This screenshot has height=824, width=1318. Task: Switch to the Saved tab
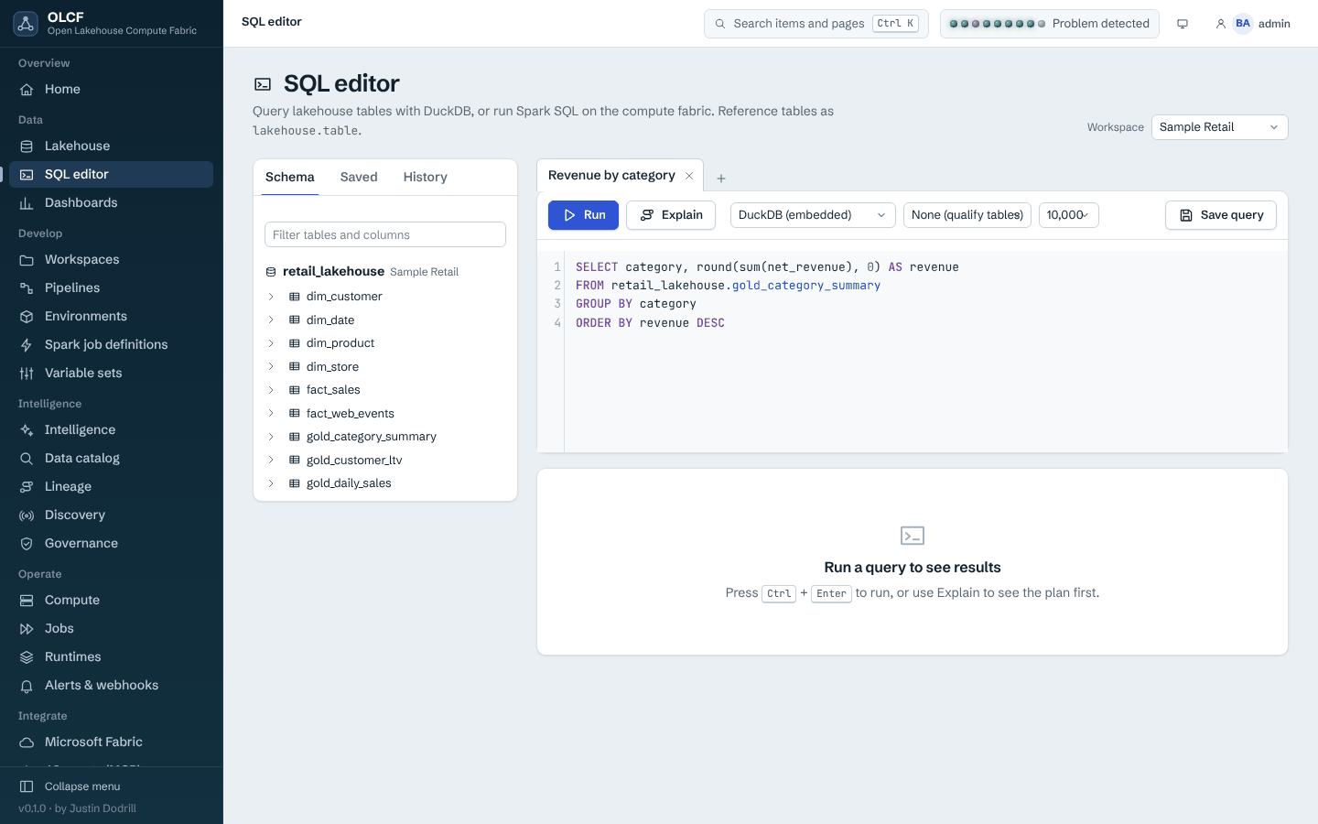(x=359, y=177)
